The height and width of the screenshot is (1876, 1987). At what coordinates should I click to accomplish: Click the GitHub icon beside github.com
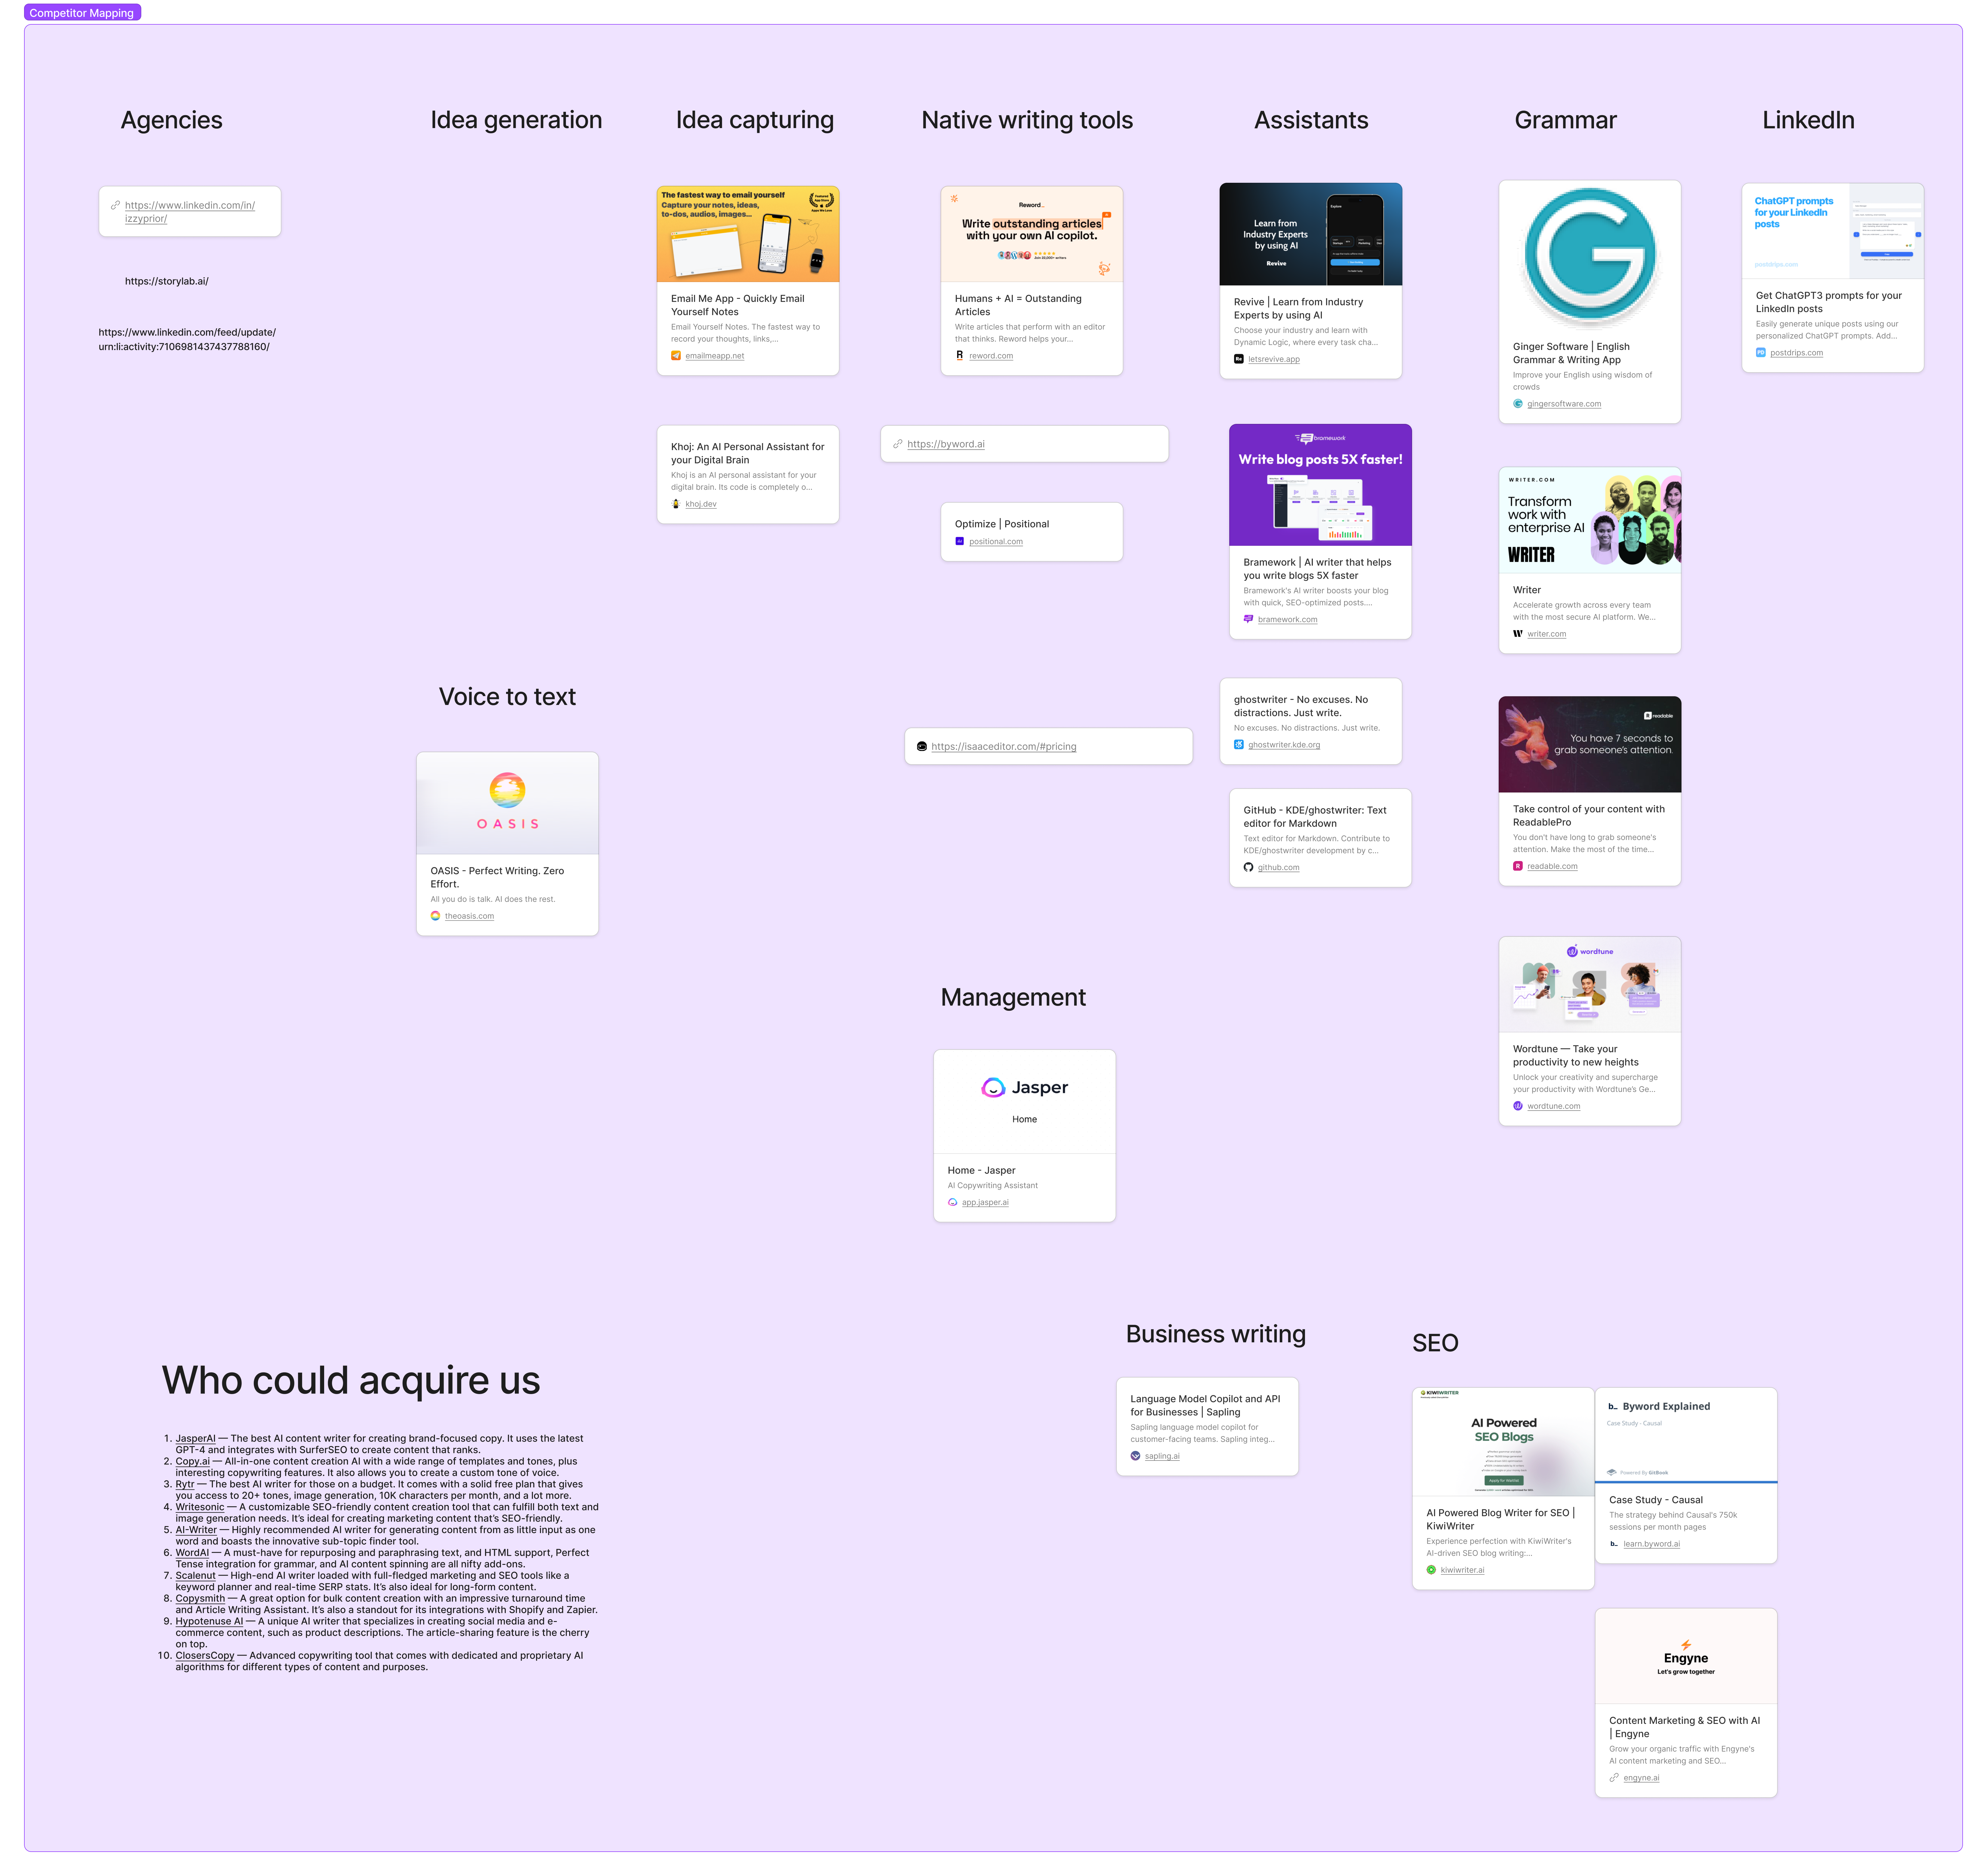[x=1248, y=867]
